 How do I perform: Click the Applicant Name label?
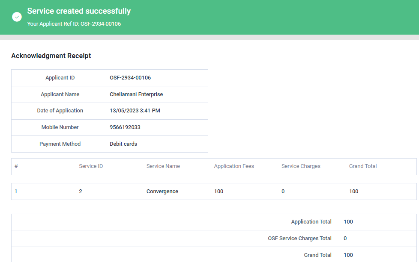[60, 94]
